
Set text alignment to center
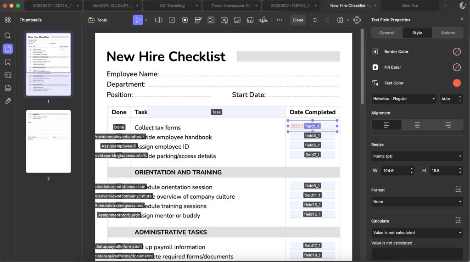point(417,125)
